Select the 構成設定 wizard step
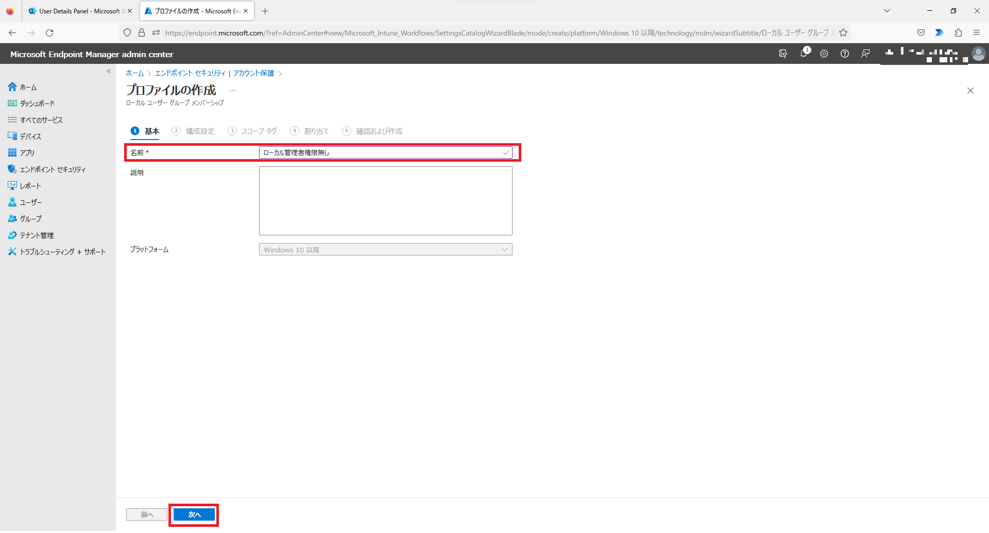Screen dimensions: 989x533 (193, 131)
